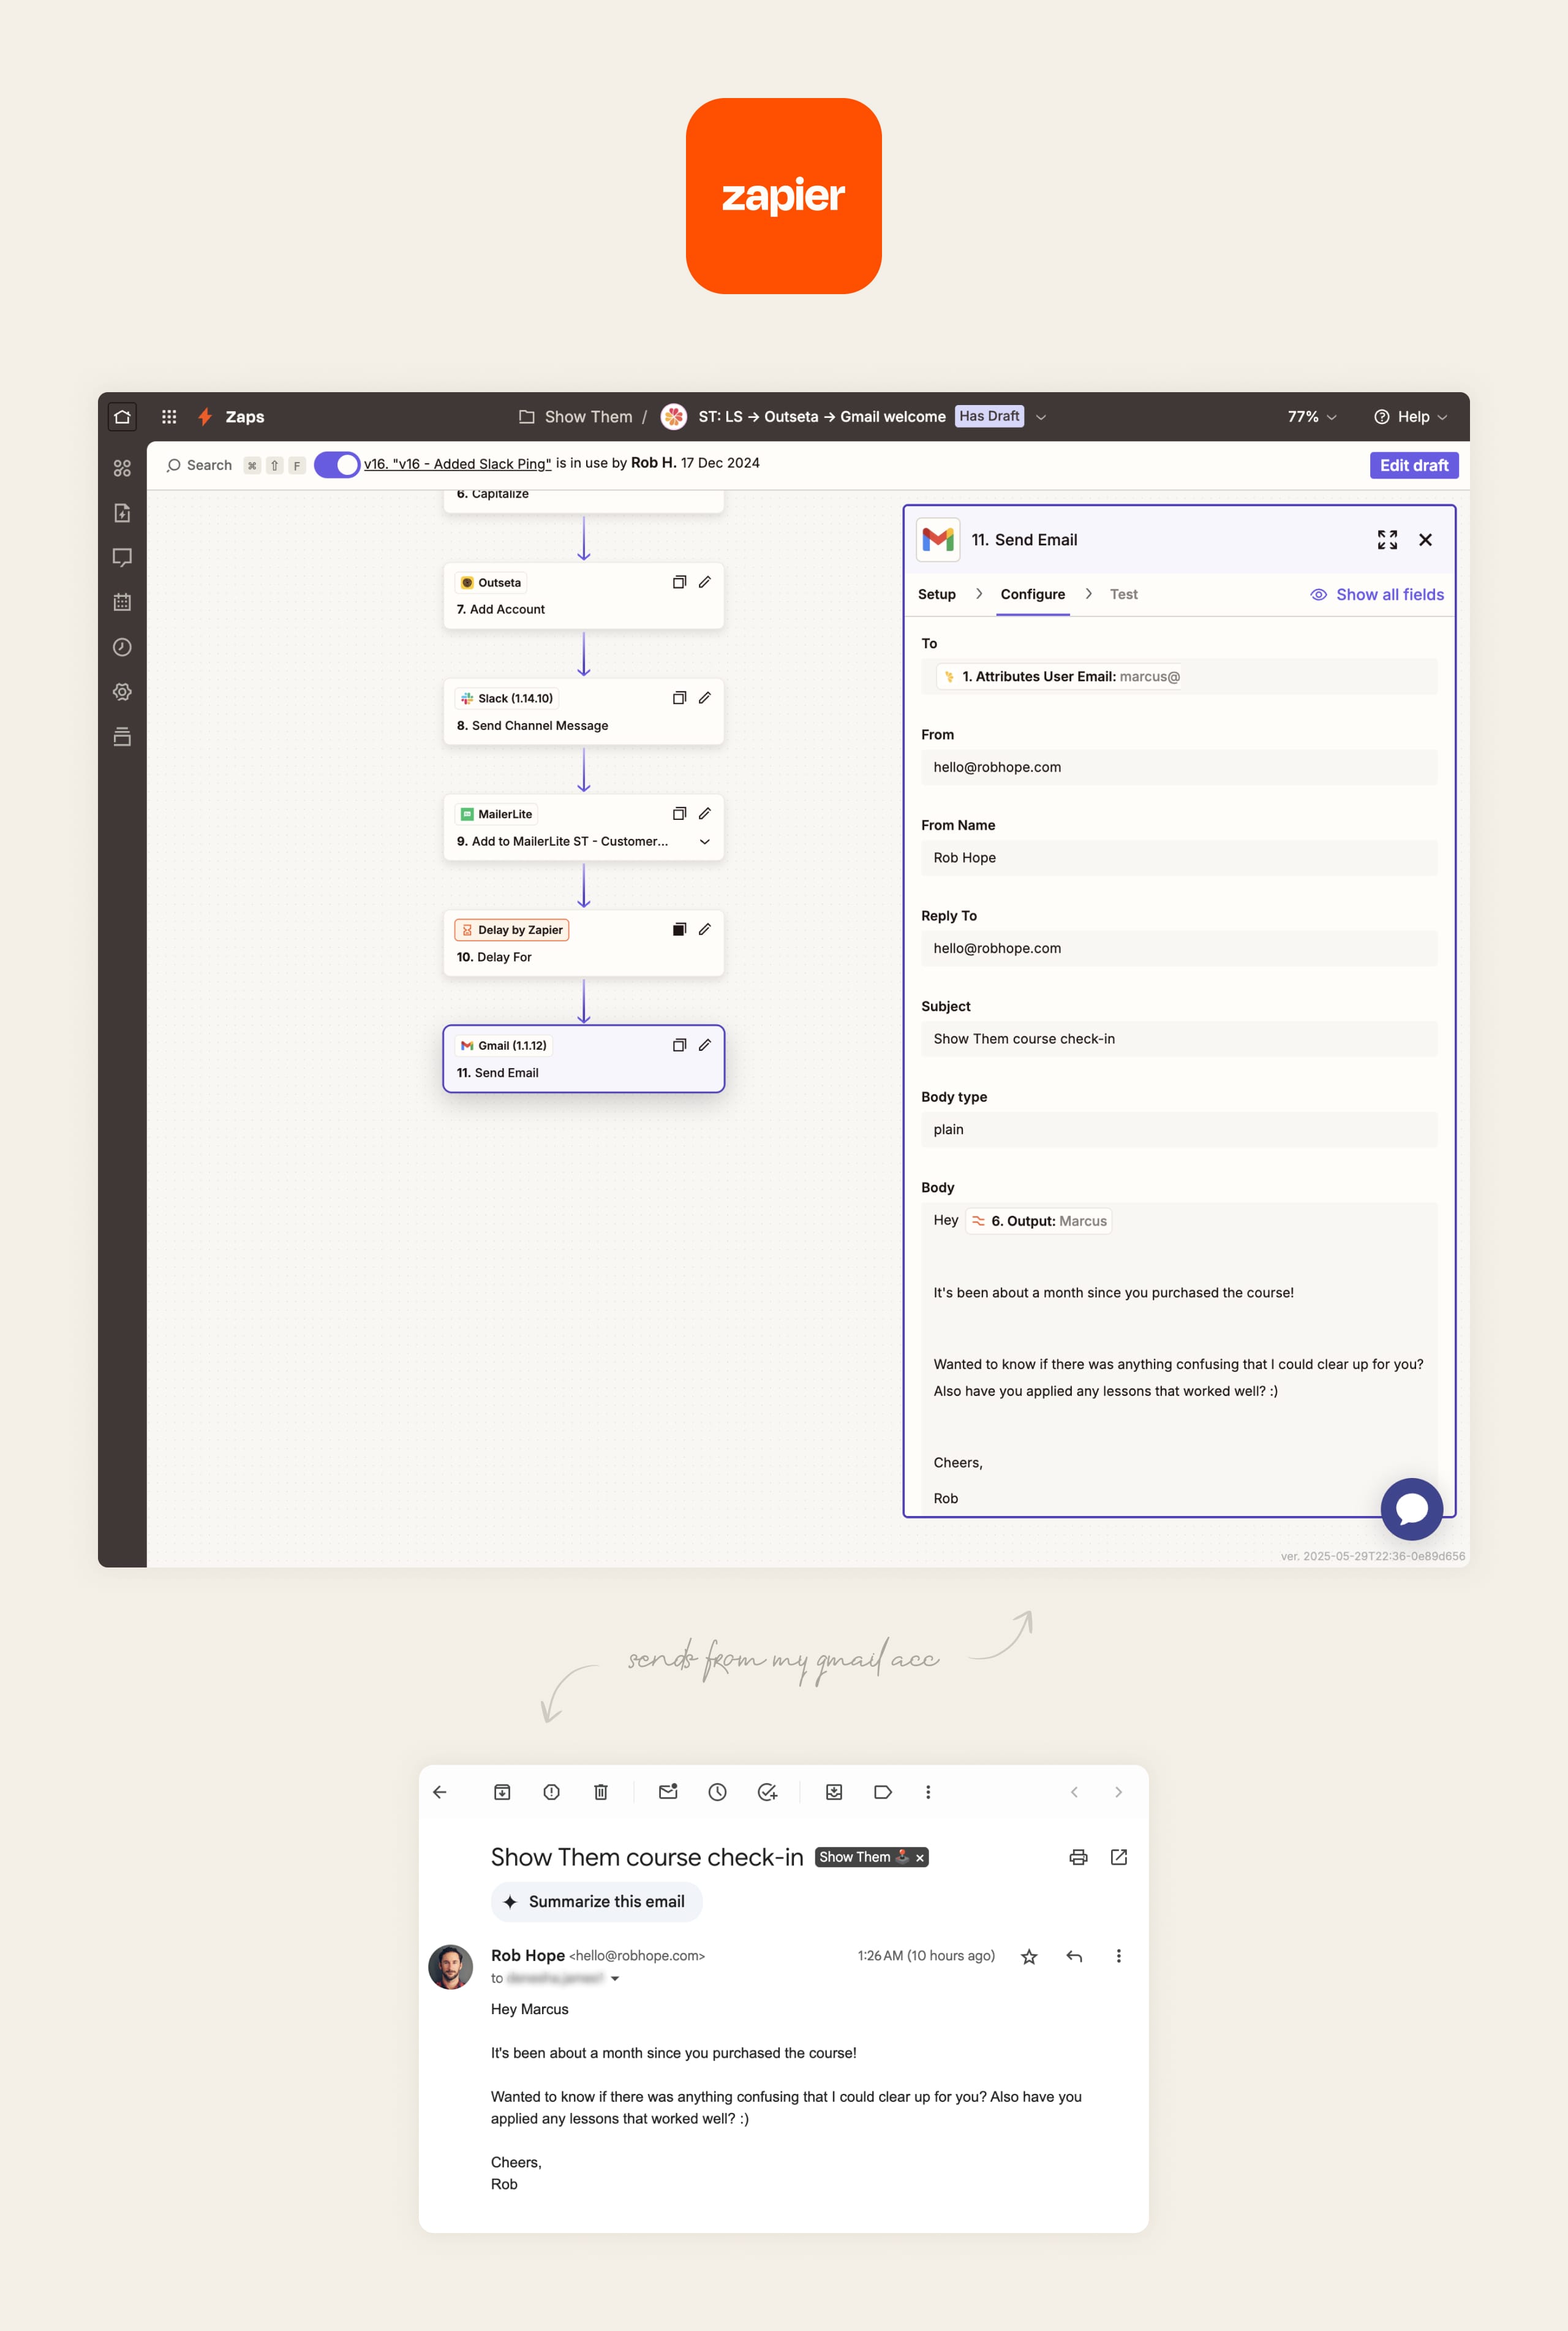Click the From address field
Viewport: 1568px width, 2331px height.
click(x=1179, y=767)
